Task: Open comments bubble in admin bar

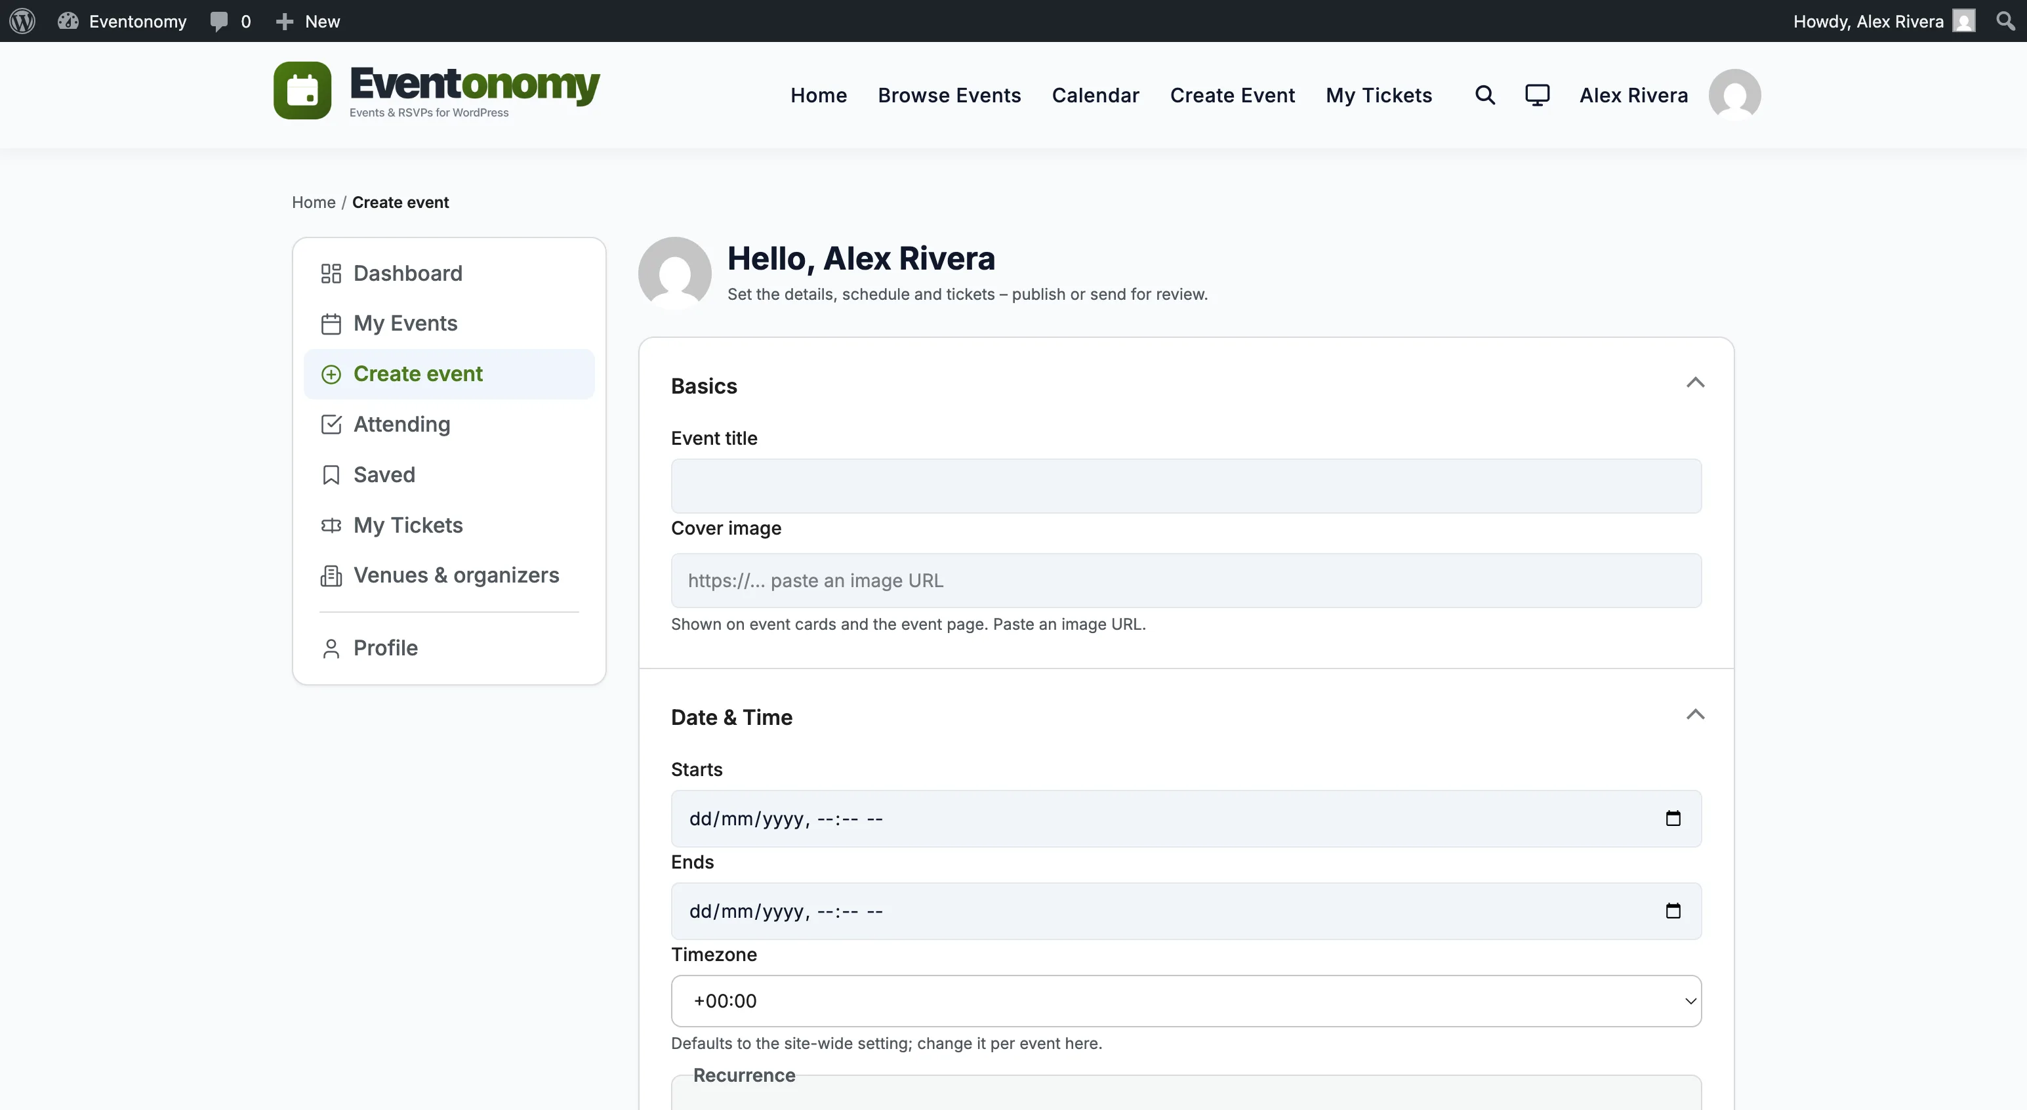Action: (230, 21)
